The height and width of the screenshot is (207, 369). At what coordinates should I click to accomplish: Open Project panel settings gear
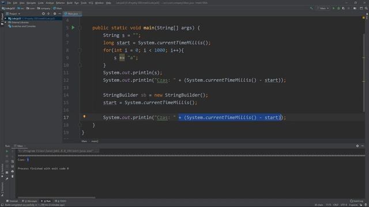point(55,14)
